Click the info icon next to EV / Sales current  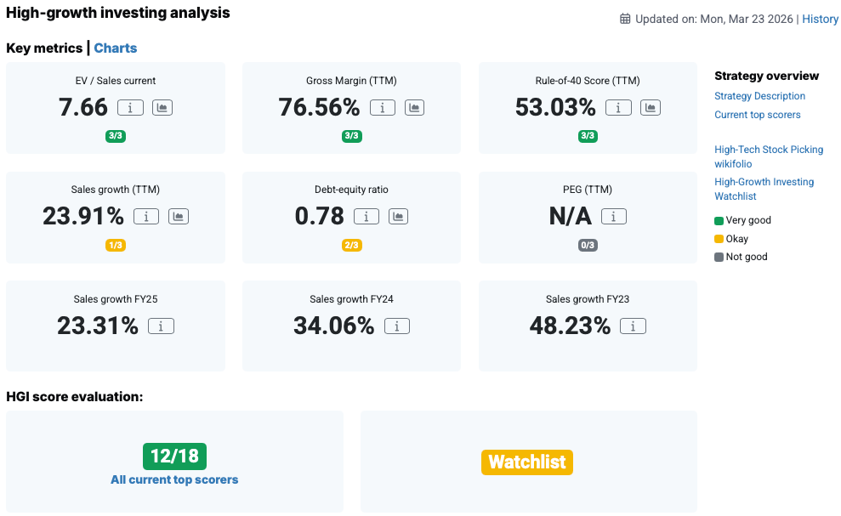[130, 108]
